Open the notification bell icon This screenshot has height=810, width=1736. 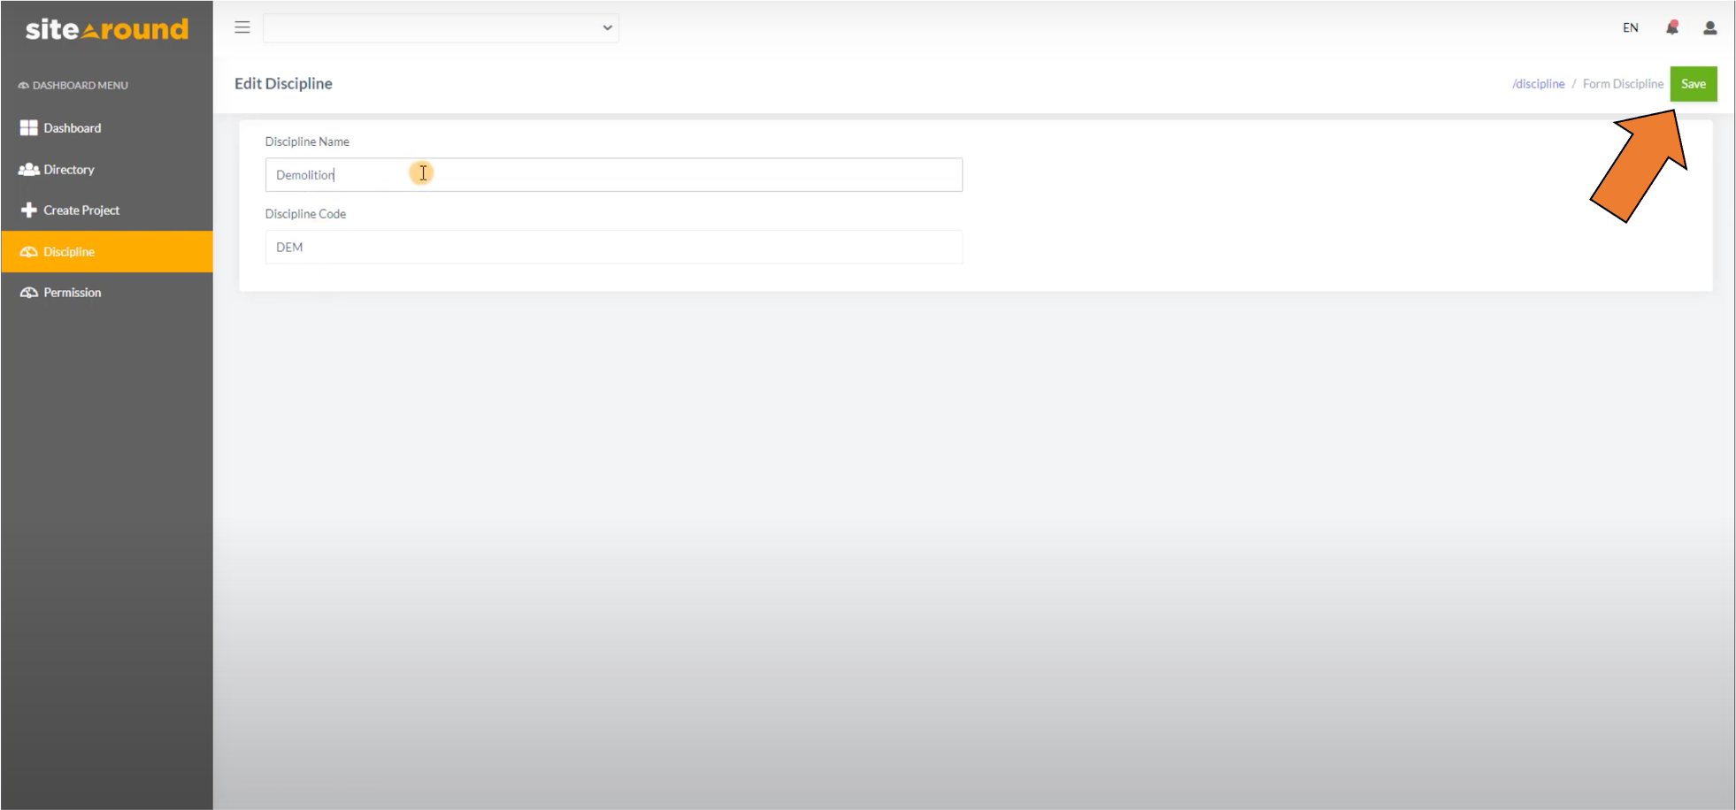pyautogui.click(x=1671, y=27)
